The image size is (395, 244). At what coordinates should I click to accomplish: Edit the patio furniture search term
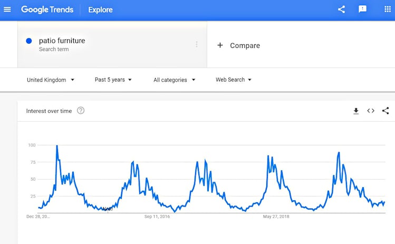[62, 41]
